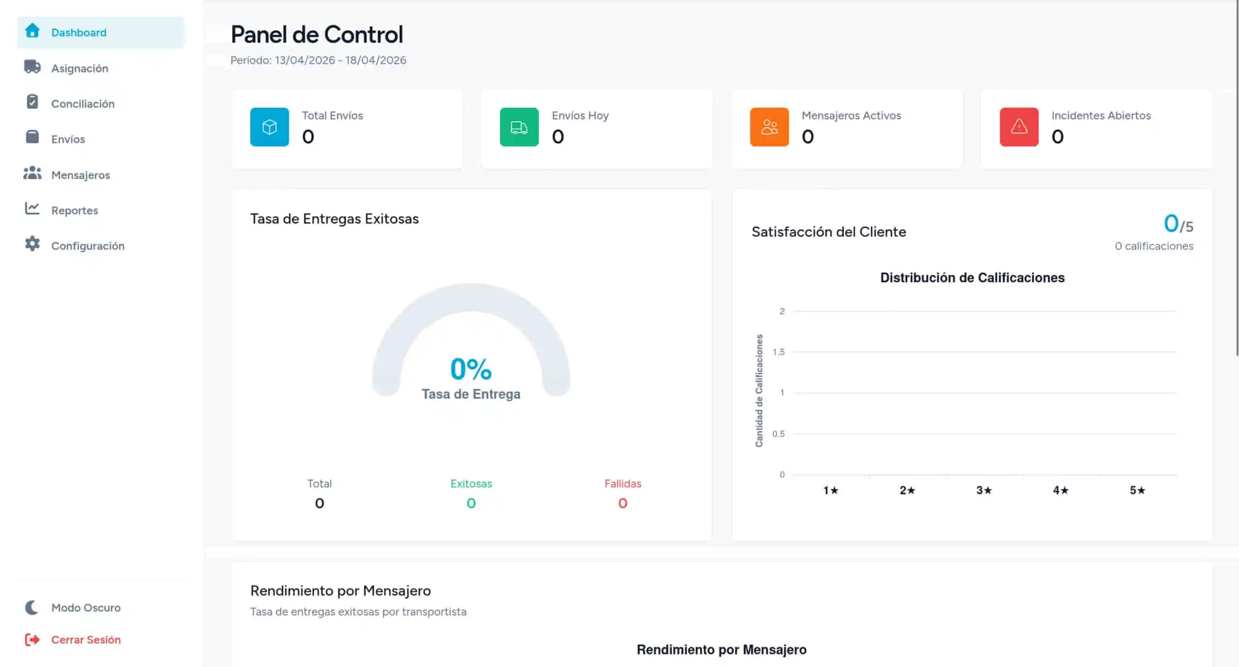Click the Asignación truck icon in sidebar
The image size is (1239, 667).
[x=32, y=68]
